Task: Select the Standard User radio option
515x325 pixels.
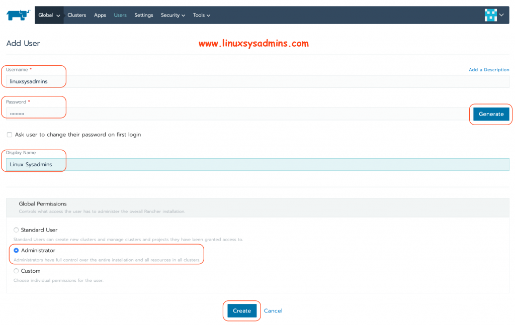Action: (16, 230)
